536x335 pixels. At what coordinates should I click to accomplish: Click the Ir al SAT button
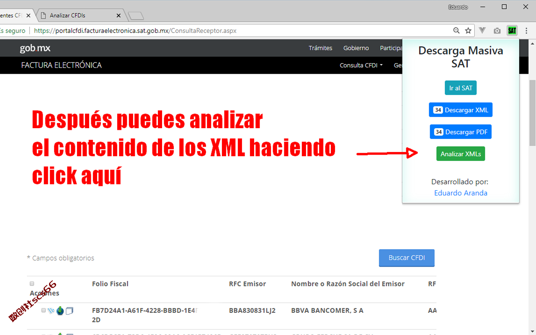pyautogui.click(x=461, y=88)
